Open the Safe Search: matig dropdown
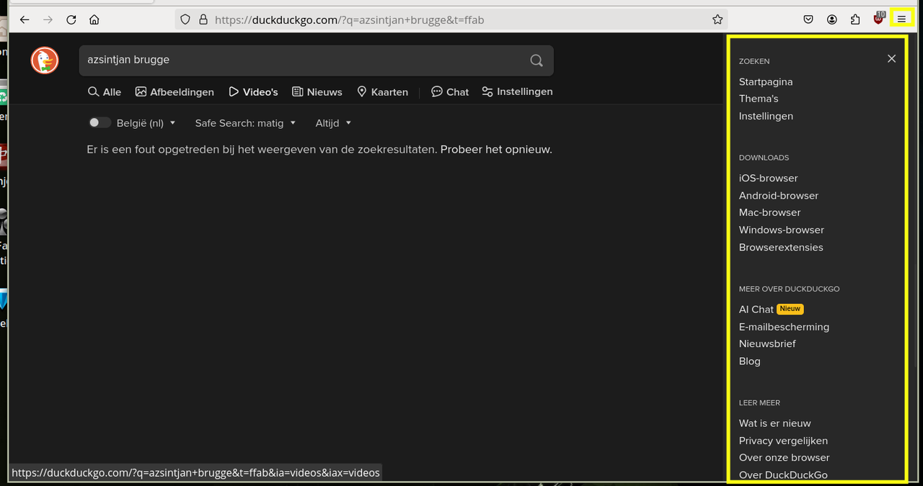 245,123
